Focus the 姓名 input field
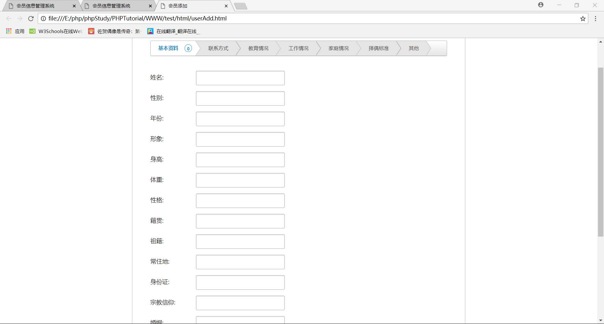Screen dimensions: 604x324 pos(240,78)
